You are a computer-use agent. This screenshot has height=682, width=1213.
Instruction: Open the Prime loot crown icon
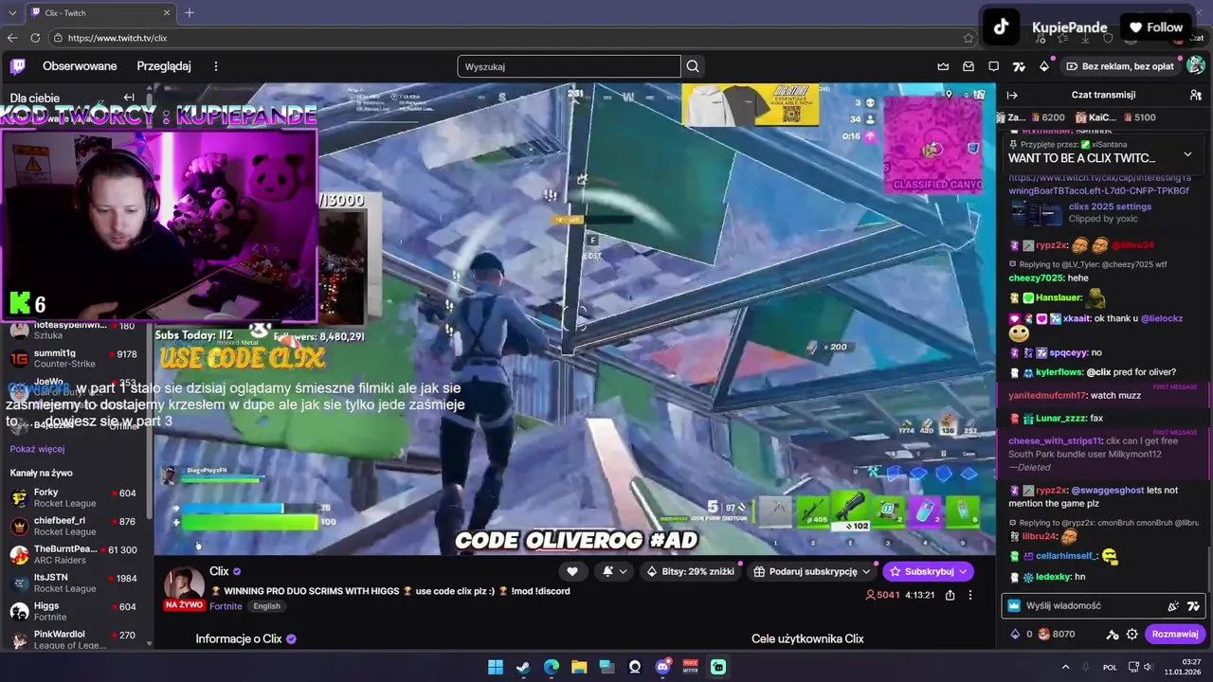(x=943, y=66)
